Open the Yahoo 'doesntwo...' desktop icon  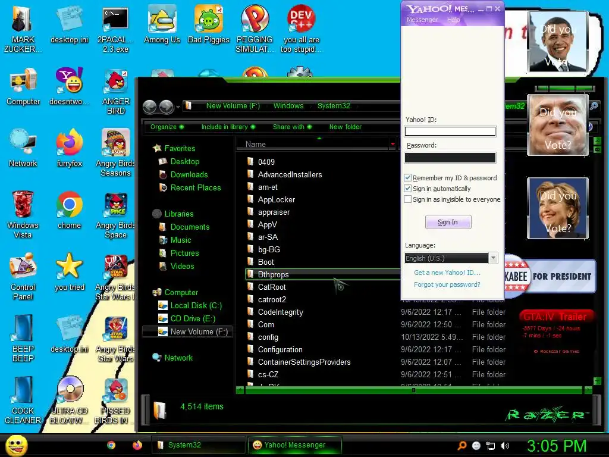[69, 86]
